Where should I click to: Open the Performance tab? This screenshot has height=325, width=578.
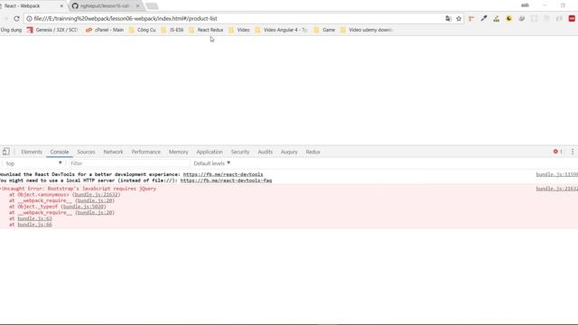146,152
